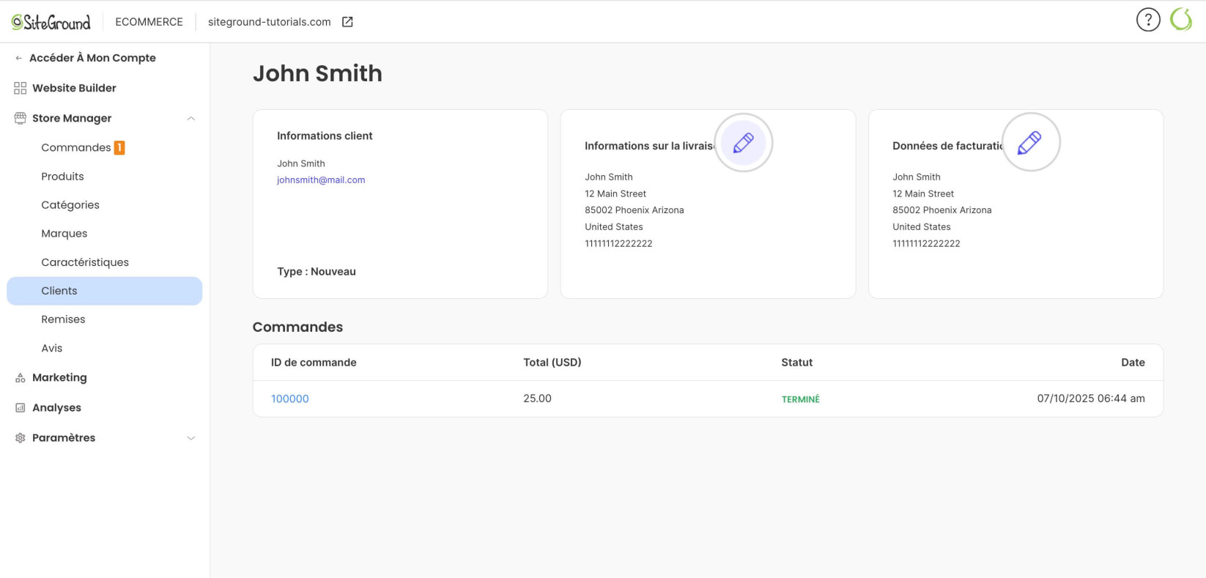Click the Date column header

(x=1133, y=363)
